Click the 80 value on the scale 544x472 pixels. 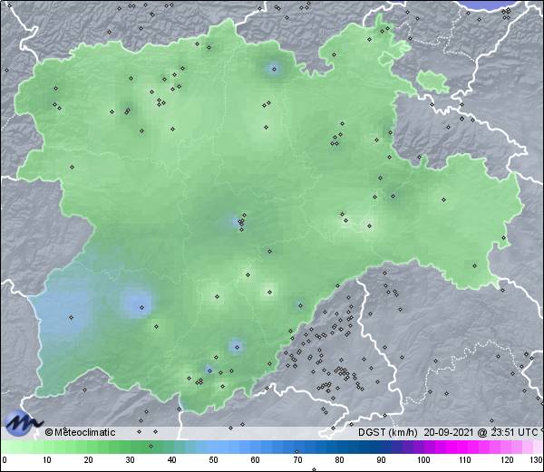click(339, 460)
